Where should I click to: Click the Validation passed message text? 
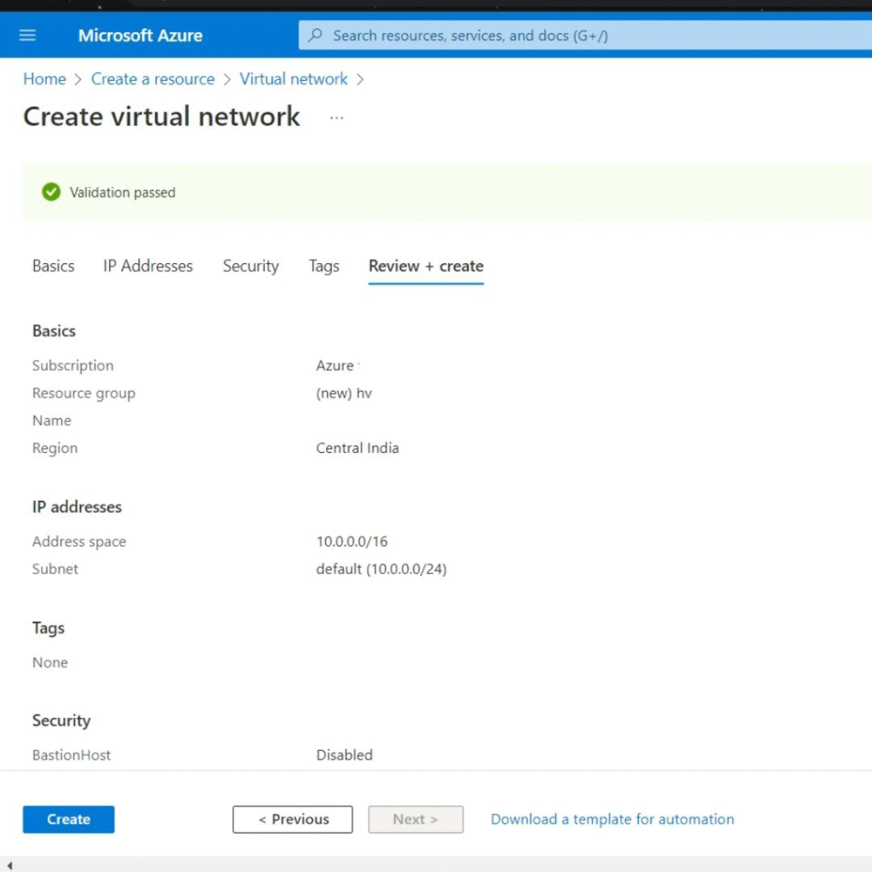point(123,192)
